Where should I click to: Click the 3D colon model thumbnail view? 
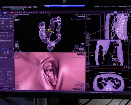click(50, 33)
